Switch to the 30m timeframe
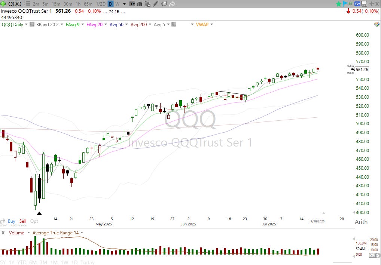 point(68,4)
